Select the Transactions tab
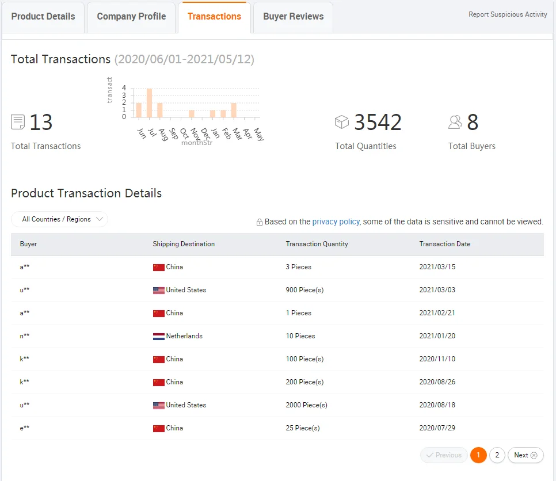 214,17
